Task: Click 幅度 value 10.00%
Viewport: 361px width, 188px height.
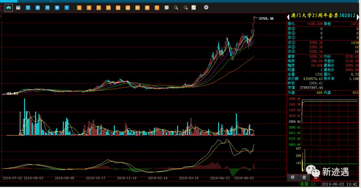Action: pos(317,66)
